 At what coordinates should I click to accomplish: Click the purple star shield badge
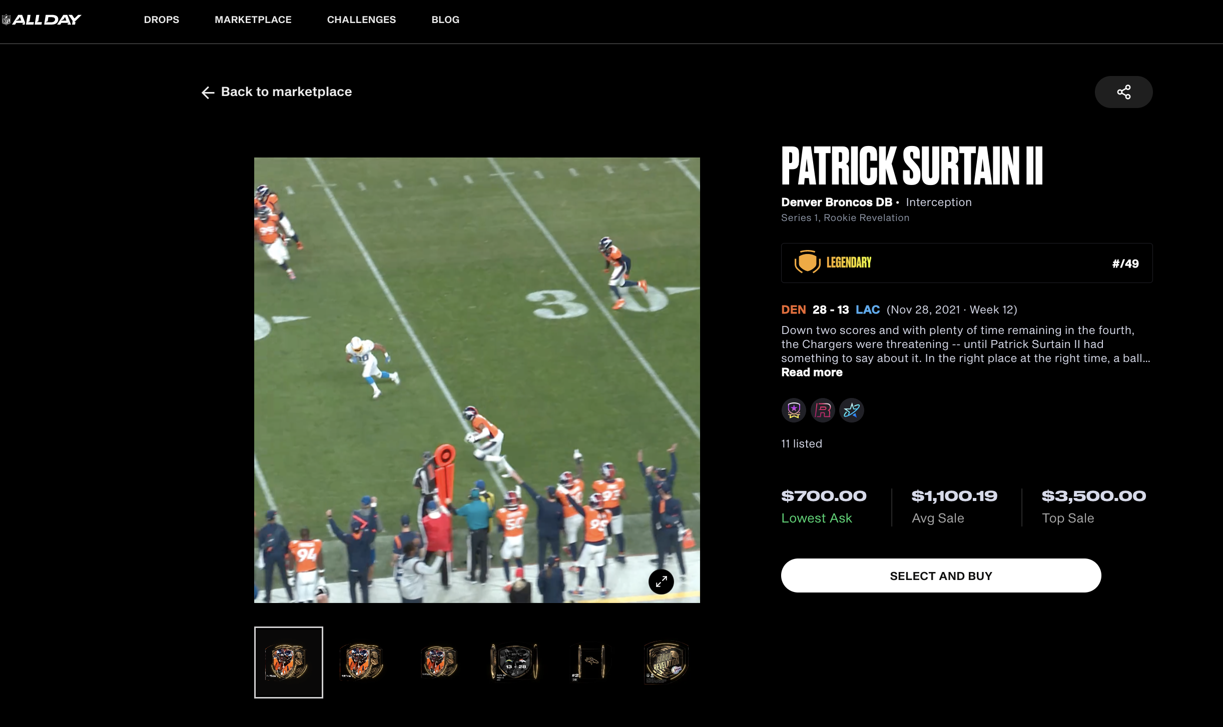(794, 410)
